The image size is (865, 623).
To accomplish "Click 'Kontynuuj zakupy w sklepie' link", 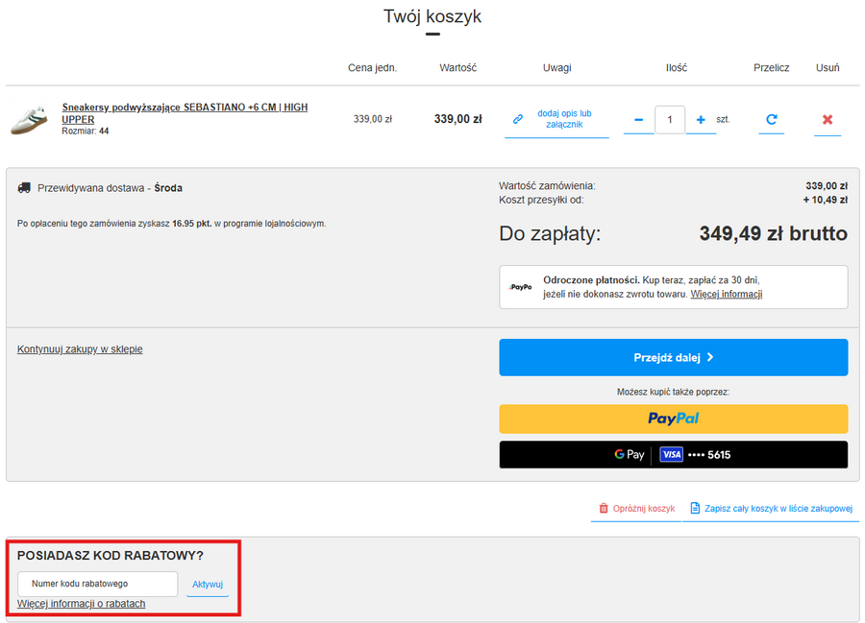I will (80, 349).
